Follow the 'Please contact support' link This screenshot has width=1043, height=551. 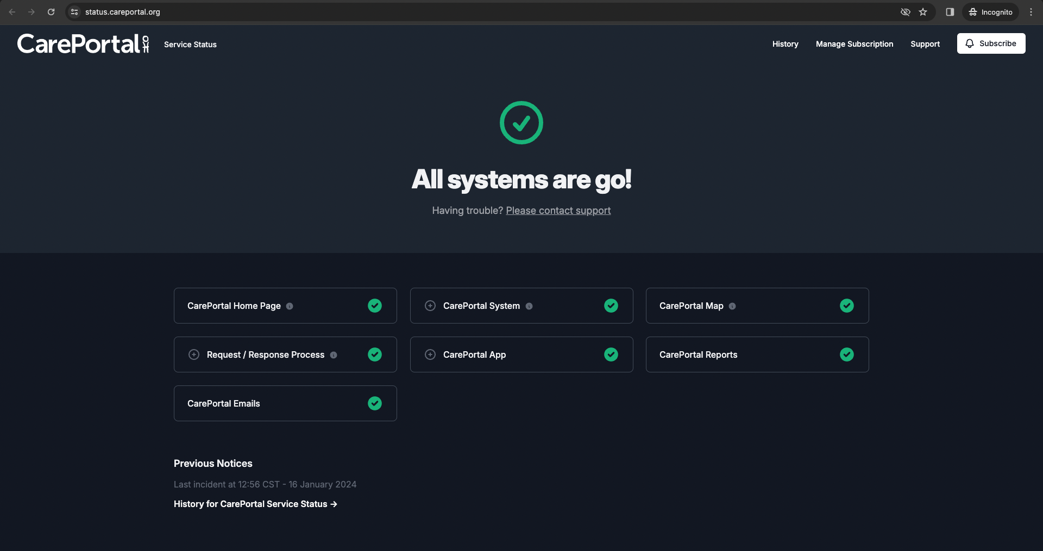coord(558,211)
